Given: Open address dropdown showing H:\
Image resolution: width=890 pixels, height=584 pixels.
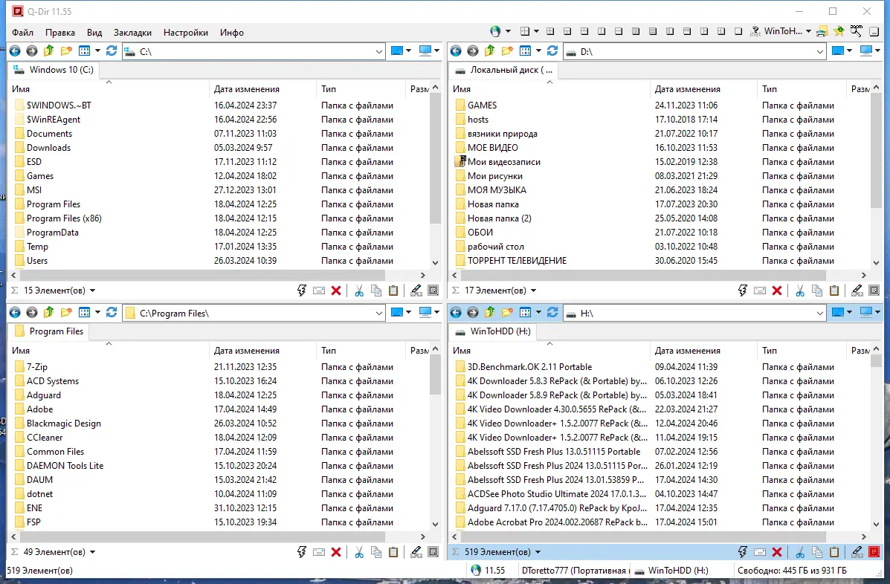Looking at the screenshot, I should [x=820, y=313].
